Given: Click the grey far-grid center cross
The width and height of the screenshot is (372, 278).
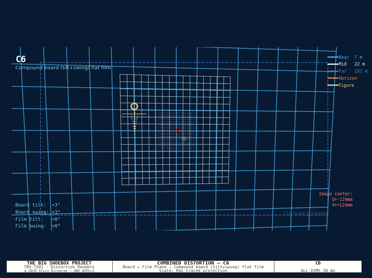Looking at the screenshot, I should click(x=184, y=139).
